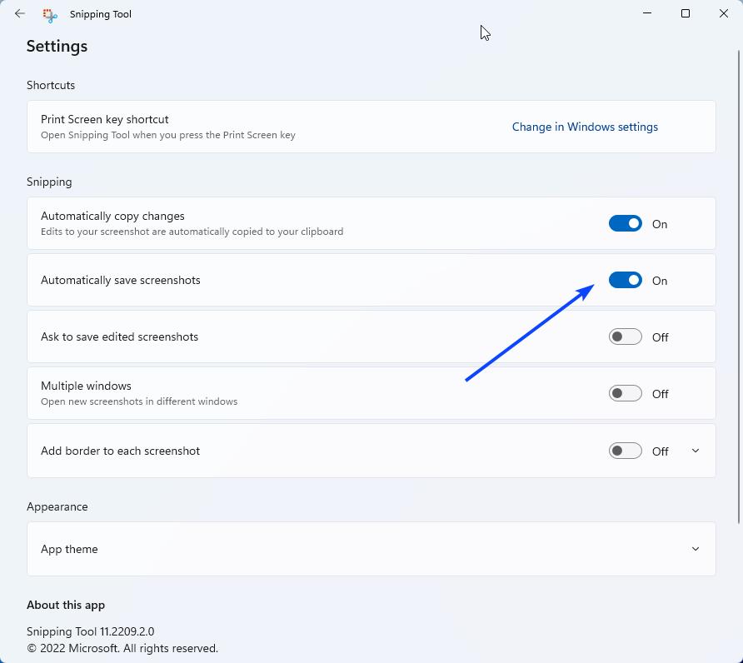Viewport: 743px width, 663px height.
Task: Click '© 2022 Microsoft. All rights reserved.' text
Action: (122, 648)
